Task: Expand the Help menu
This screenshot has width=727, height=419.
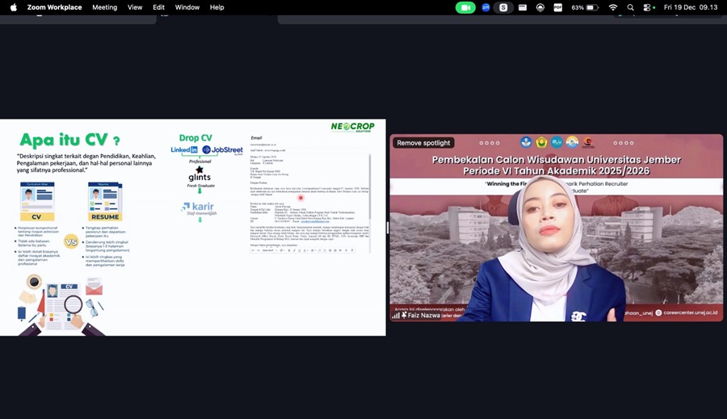Action: [216, 7]
